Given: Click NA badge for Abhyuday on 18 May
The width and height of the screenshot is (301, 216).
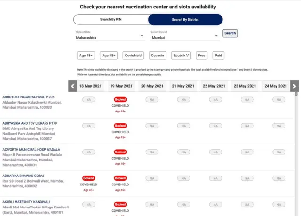Looking at the screenshot, I should click(x=88, y=100).
